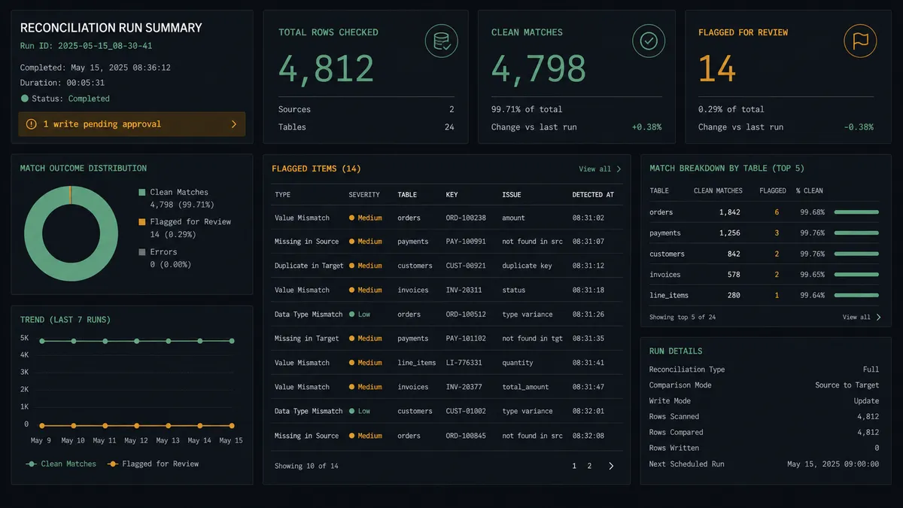Image resolution: width=903 pixels, height=508 pixels.
Task: Click the ISSUE column header
Action: pyautogui.click(x=512, y=195)
